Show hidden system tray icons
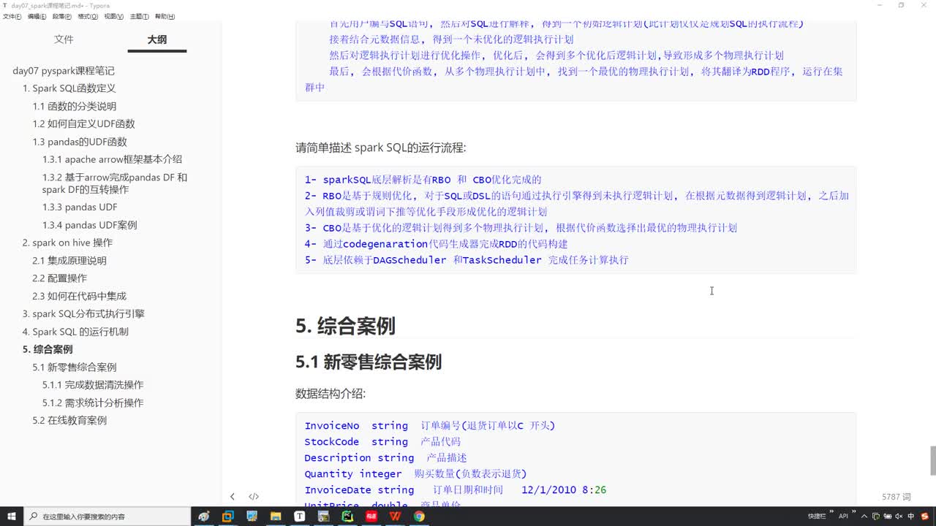 click(x=864, y=516)
